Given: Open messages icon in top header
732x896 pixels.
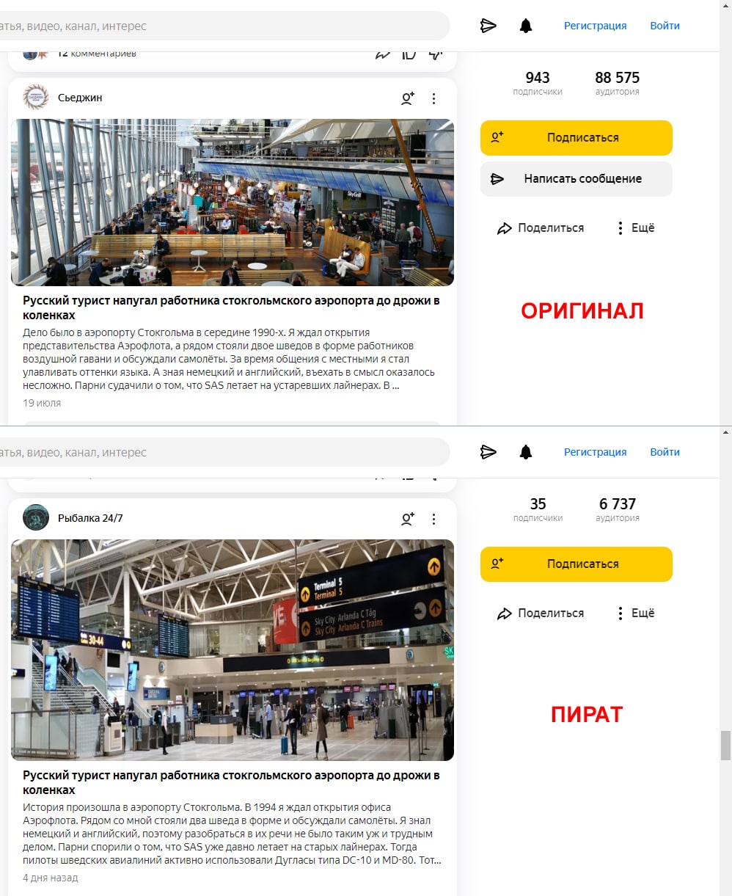Looking at the screenshot, I should 488,26.
